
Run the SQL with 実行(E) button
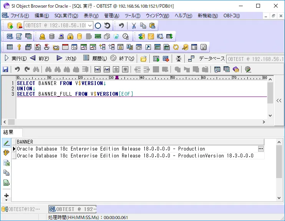point(15,58)
